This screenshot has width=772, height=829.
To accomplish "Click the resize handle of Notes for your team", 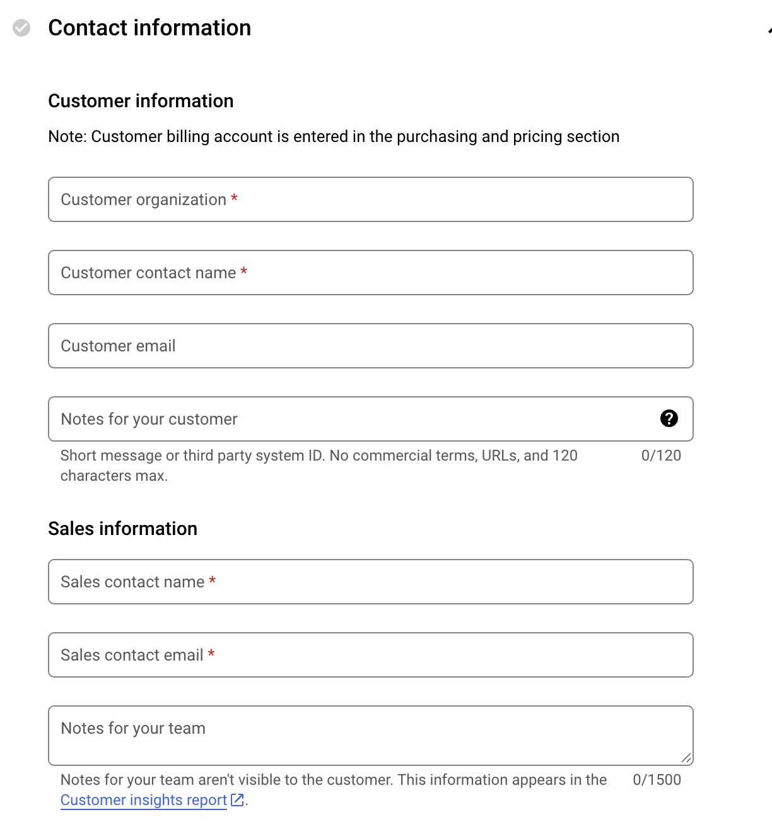I will coord(686,758).
